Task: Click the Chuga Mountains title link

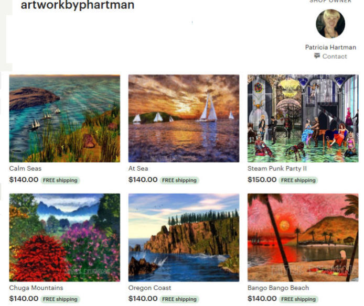Action: (36, 288)
